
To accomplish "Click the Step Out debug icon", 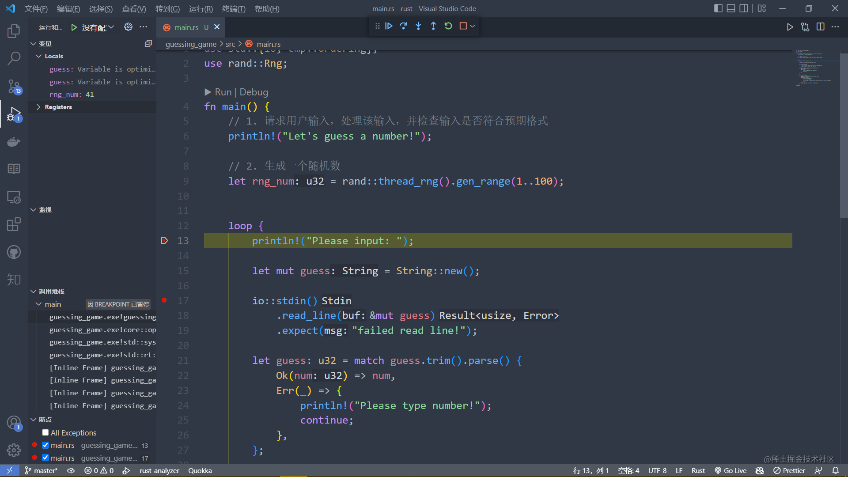I will pos(433,26).
